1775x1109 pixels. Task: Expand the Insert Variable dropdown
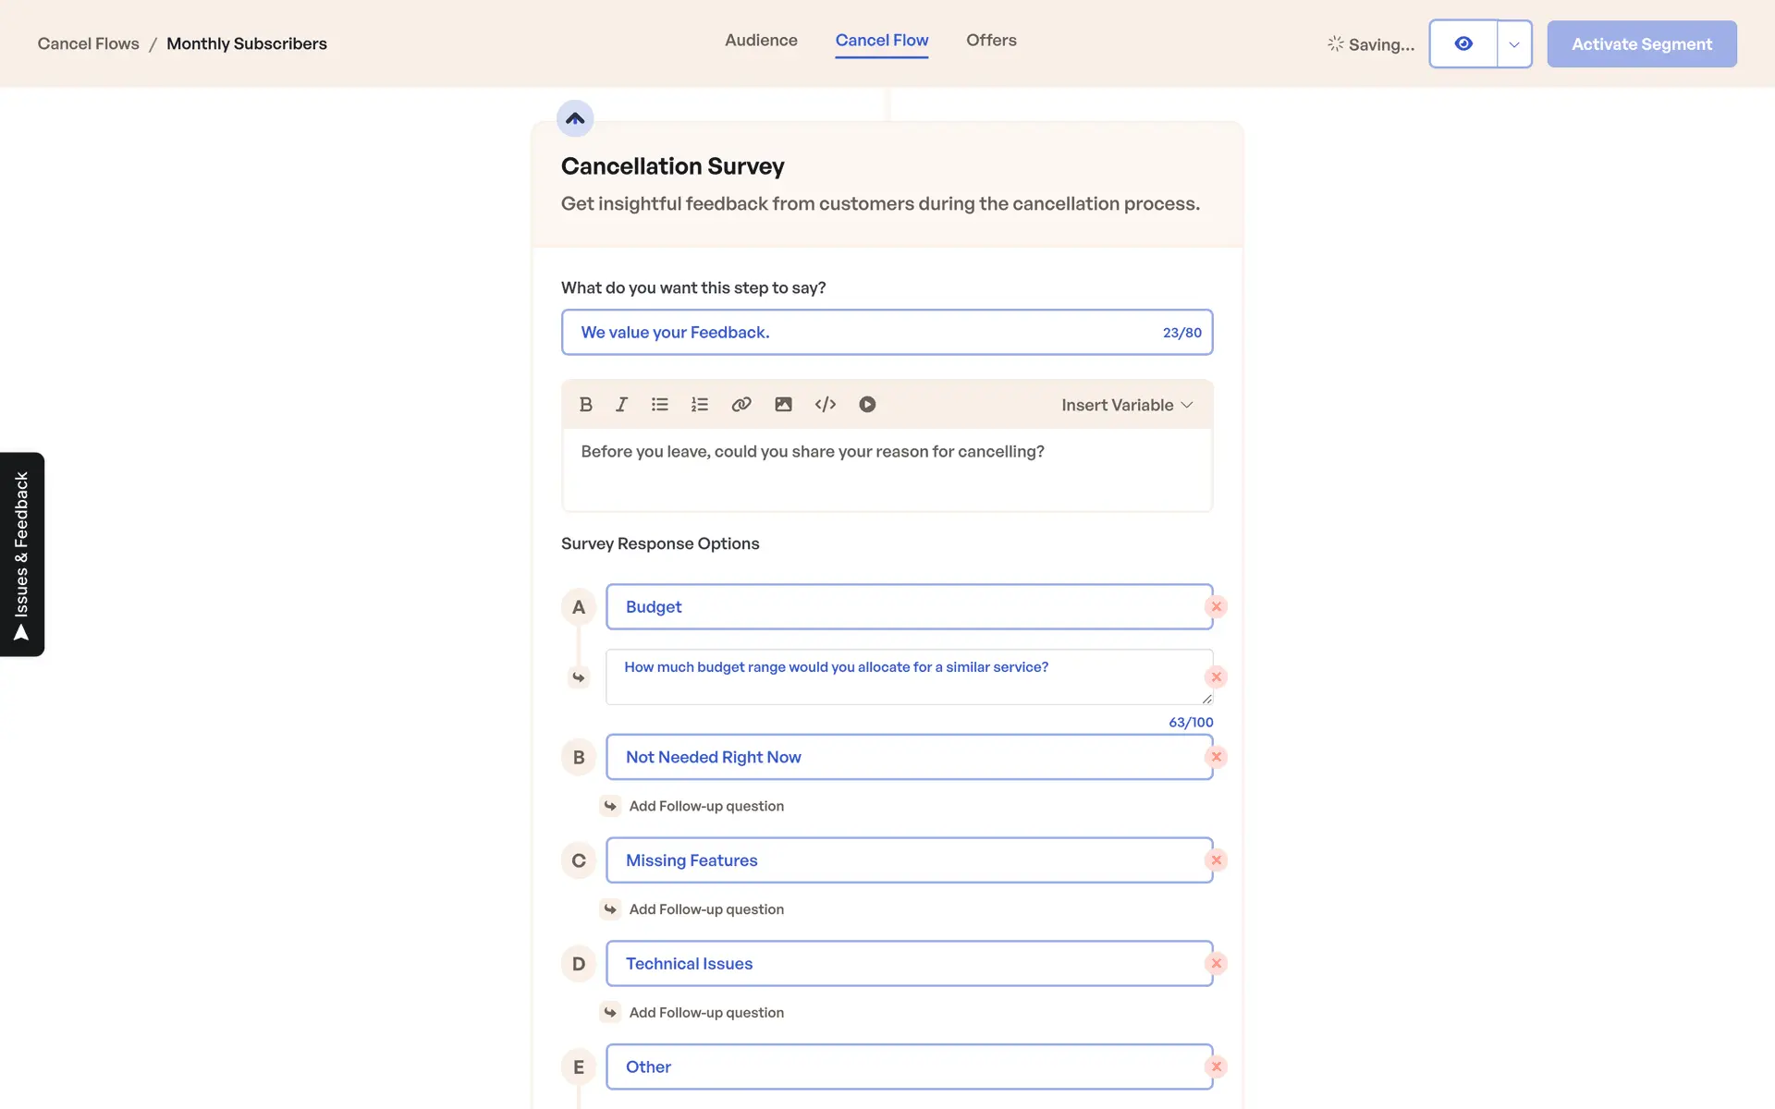(1126, 405)
